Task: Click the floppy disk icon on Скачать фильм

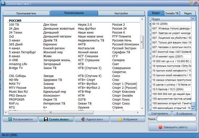Action: [x=46, y=119]
